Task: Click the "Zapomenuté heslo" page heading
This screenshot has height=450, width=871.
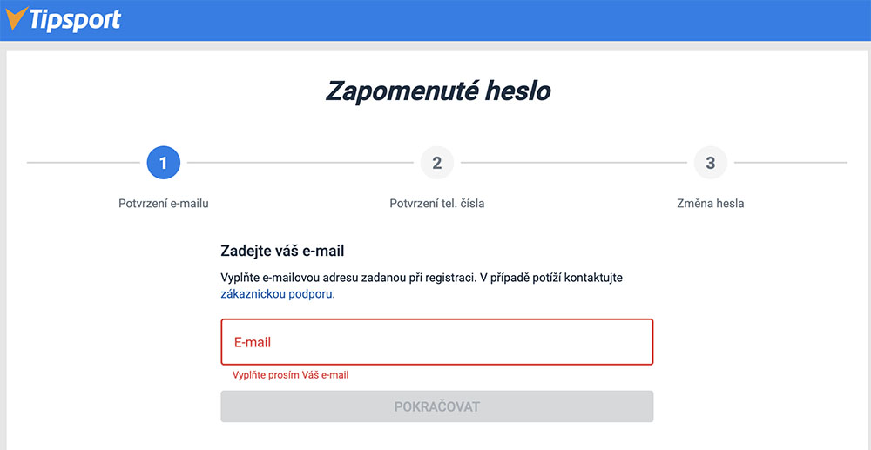Action: tap(438, 91)
